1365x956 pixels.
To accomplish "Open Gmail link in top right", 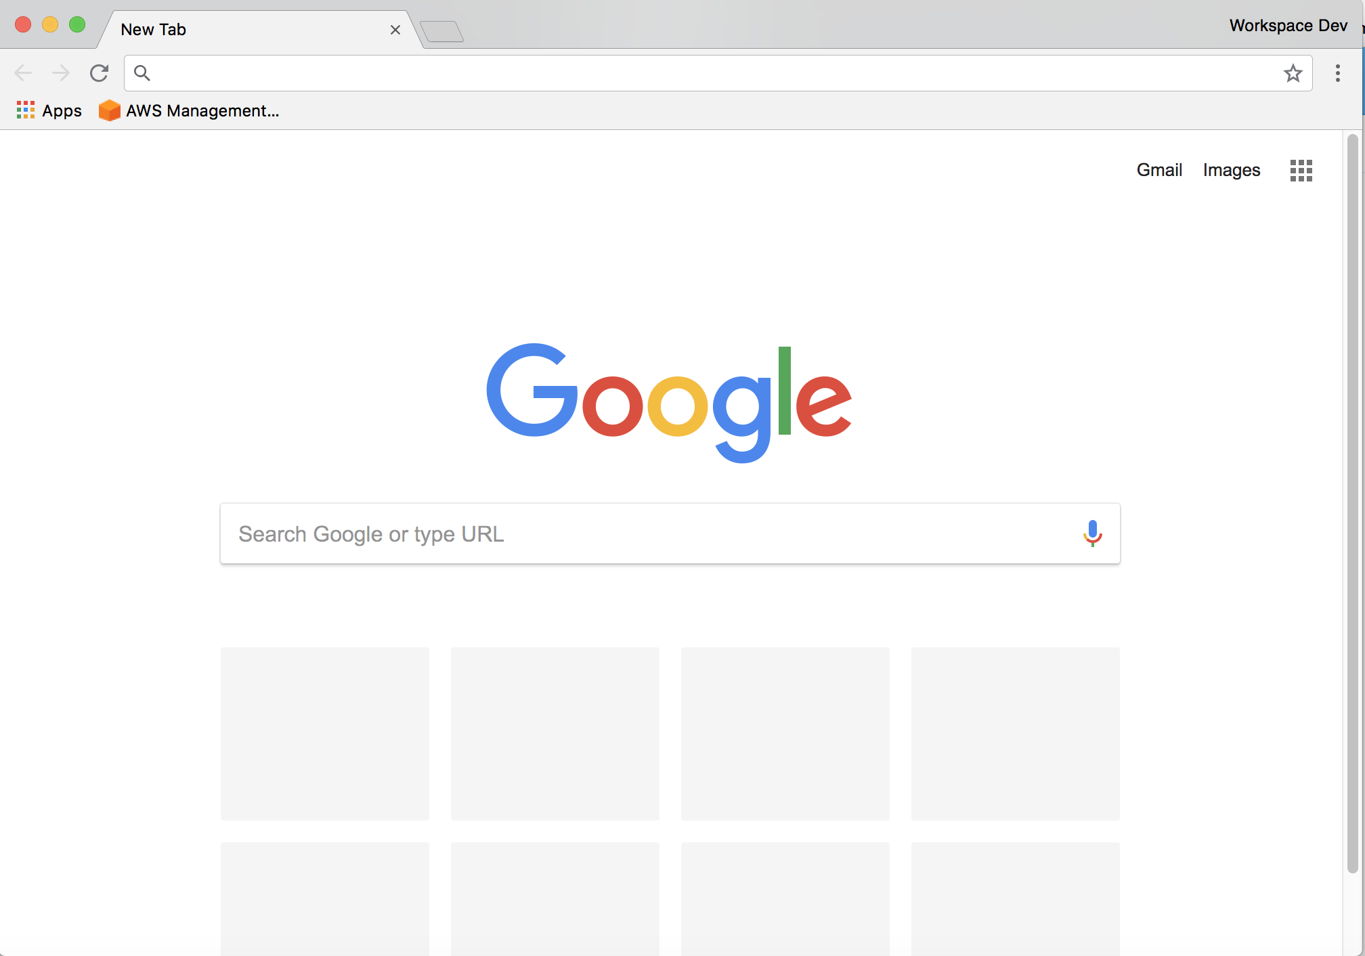I will coord(1160,170).
